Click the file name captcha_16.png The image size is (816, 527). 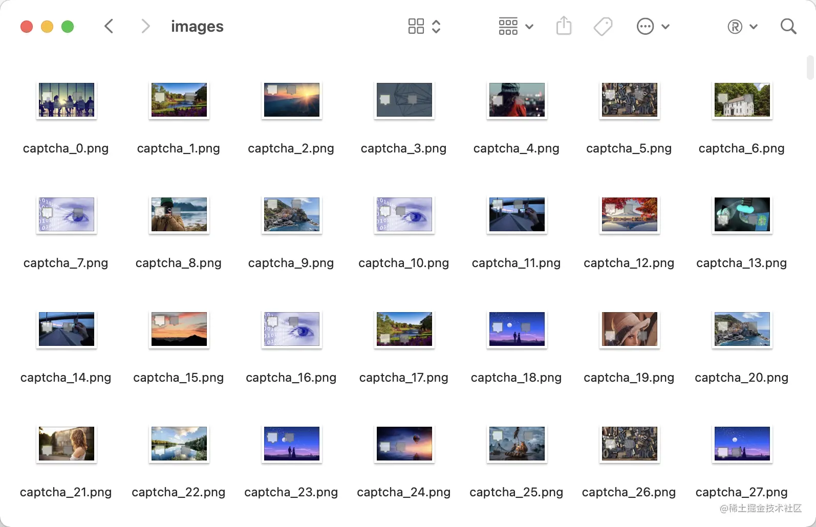pos(291,378)
